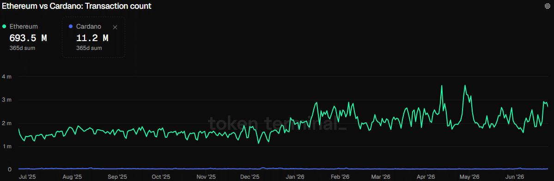Click the 693.5 M Ethereum sum value
This screenshot has width=554, height=181.
coord(28,38)
